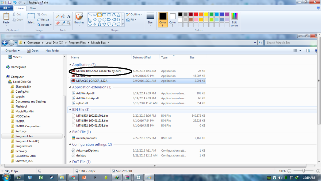Click the Crop button
321x181 pixels.
point(42,14)
